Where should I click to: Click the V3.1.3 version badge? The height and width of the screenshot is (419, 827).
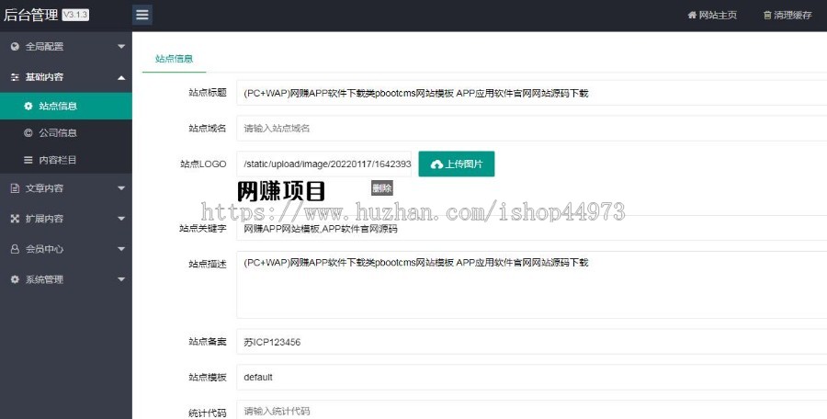[x=75, y=16]
